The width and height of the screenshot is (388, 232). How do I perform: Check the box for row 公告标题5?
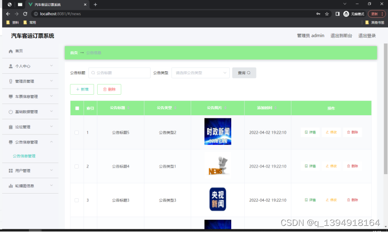(77, 133)
